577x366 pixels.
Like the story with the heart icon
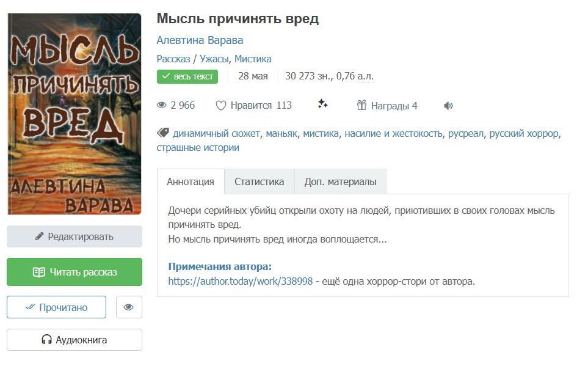[221, 106]
